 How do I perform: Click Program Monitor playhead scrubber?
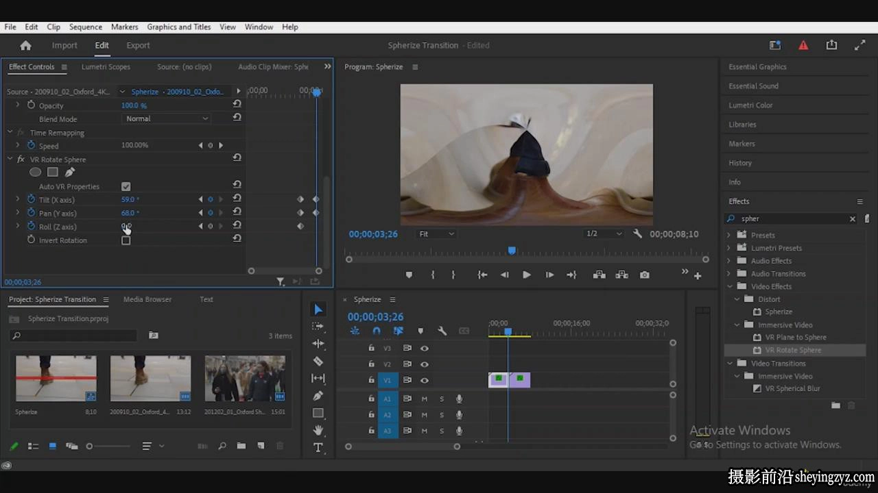tap(512, 251)
